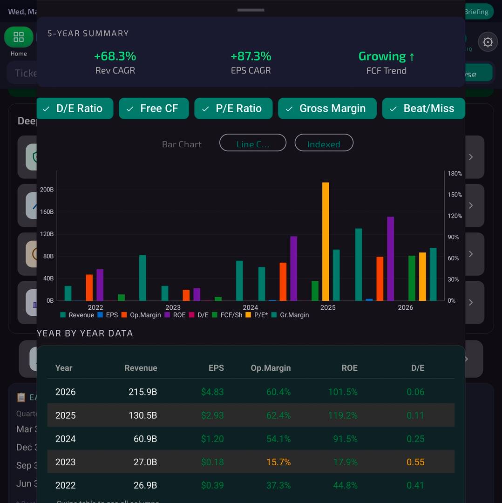Tap the sheet drag handle at top

(251, 10)
